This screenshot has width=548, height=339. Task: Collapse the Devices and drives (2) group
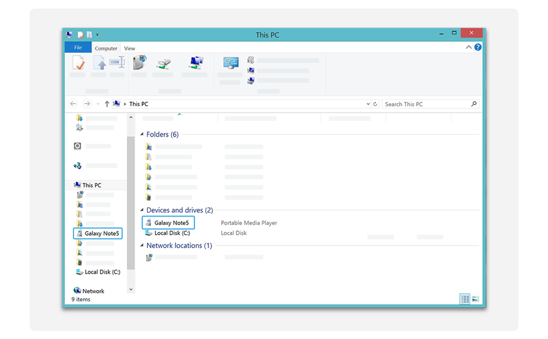pyautogui.click(x=142, y=210)
